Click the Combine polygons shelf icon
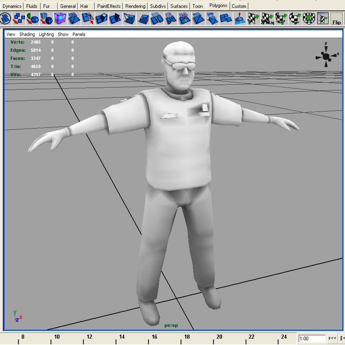The width and height of the screenshot is (345, 345). (5, 18)
